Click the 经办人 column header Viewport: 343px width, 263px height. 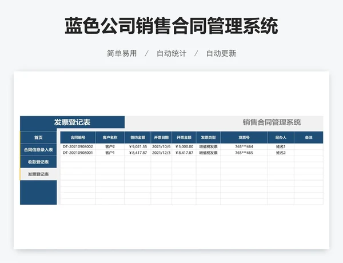click(281, 137)
